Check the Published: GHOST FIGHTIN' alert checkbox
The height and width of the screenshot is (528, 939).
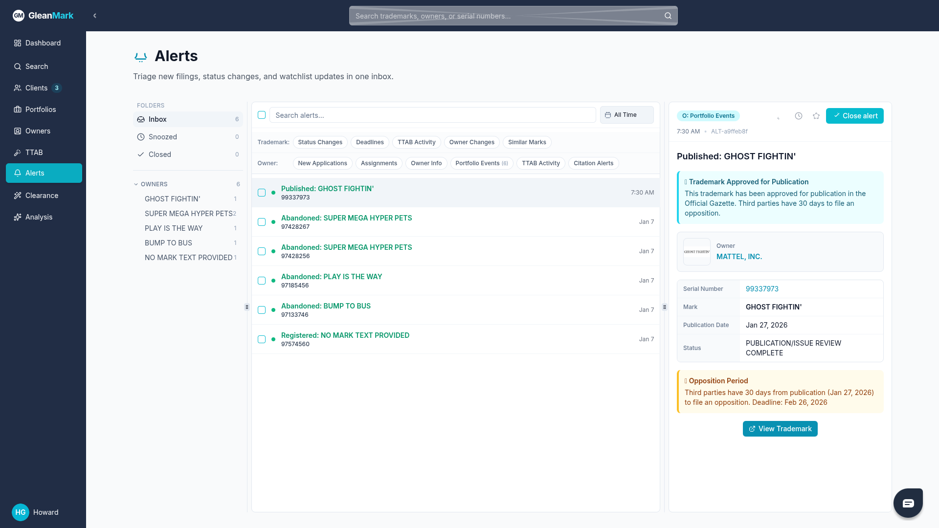(262, 193)
